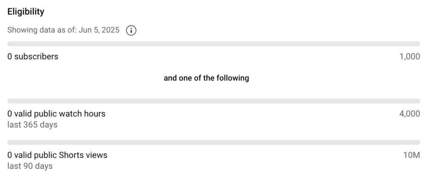Click the 4,000 watch hours threshold value
Viewport: 433px width, 185px height.
click(409, 114)
